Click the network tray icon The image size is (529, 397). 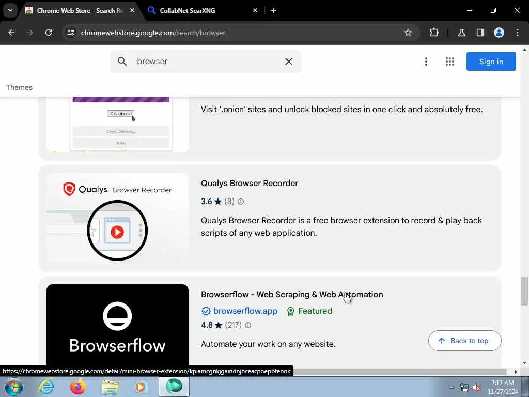464,388
